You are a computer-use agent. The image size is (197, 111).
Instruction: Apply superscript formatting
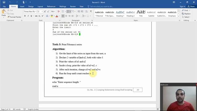(x=42, y=16)
